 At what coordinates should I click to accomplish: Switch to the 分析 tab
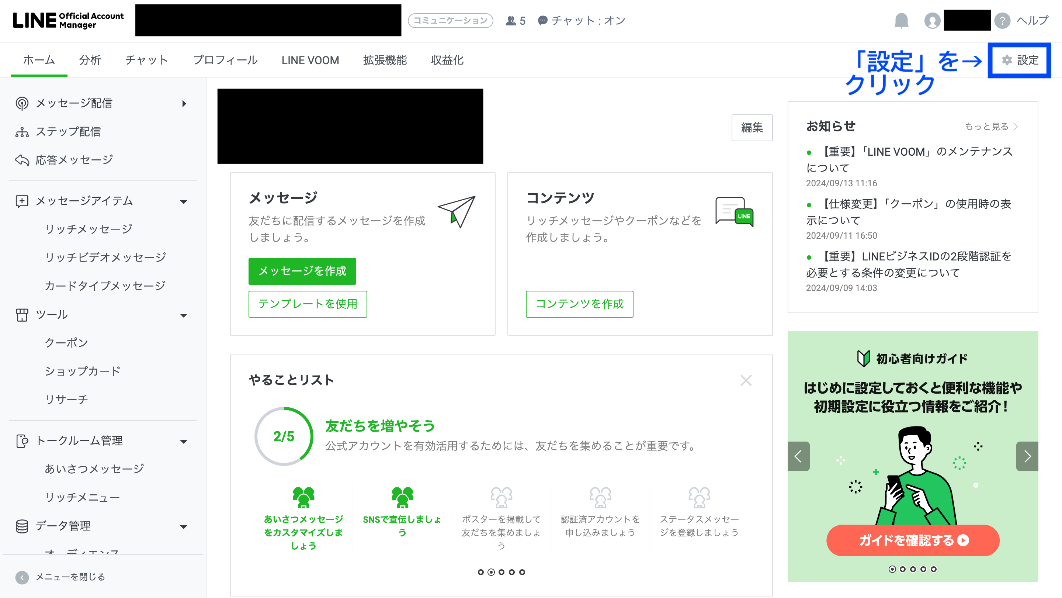point(90,60)
